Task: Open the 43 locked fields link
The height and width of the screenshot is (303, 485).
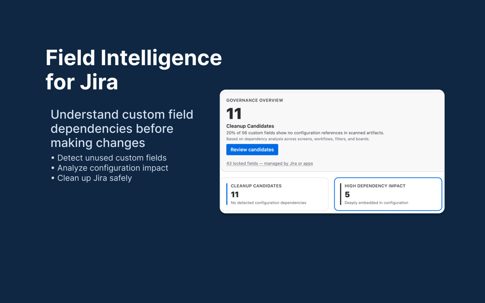Action: pyautogui.click(x=269, y=164)
